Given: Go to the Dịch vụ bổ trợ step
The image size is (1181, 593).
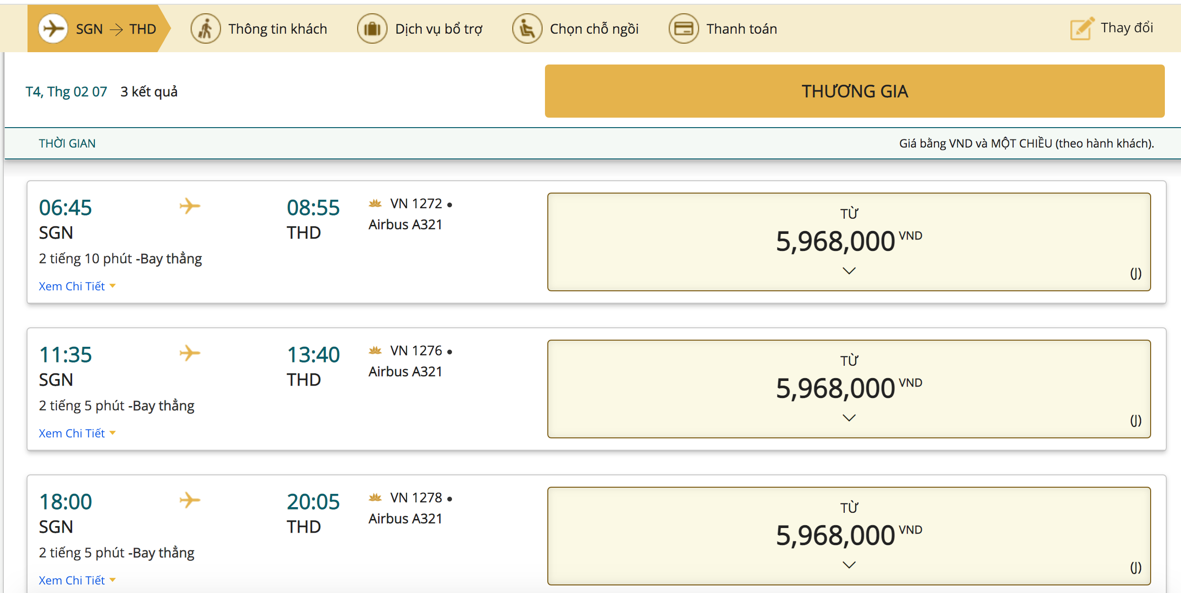Looking at the screenshot, I should click(x=420, y=28).
